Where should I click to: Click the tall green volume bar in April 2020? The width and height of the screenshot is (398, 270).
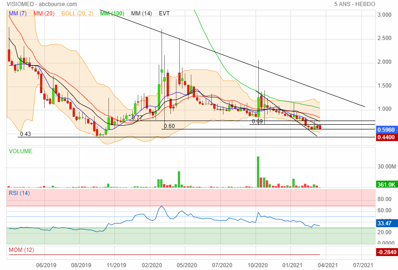(179, 179)
